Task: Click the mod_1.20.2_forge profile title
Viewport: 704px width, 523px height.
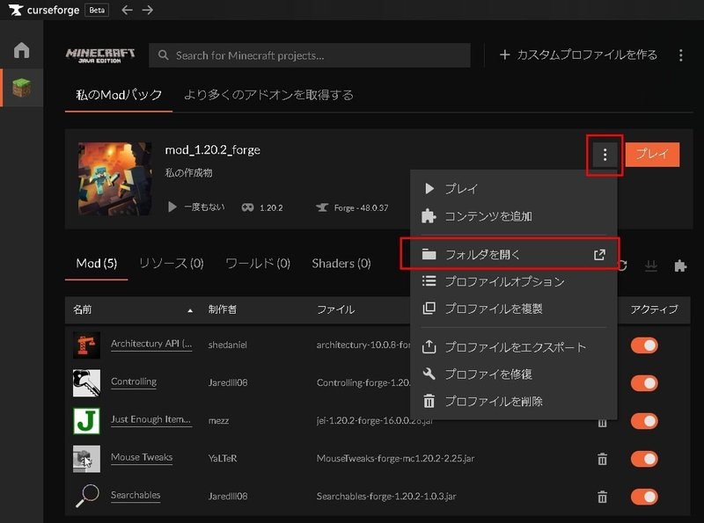Action: 212,149
